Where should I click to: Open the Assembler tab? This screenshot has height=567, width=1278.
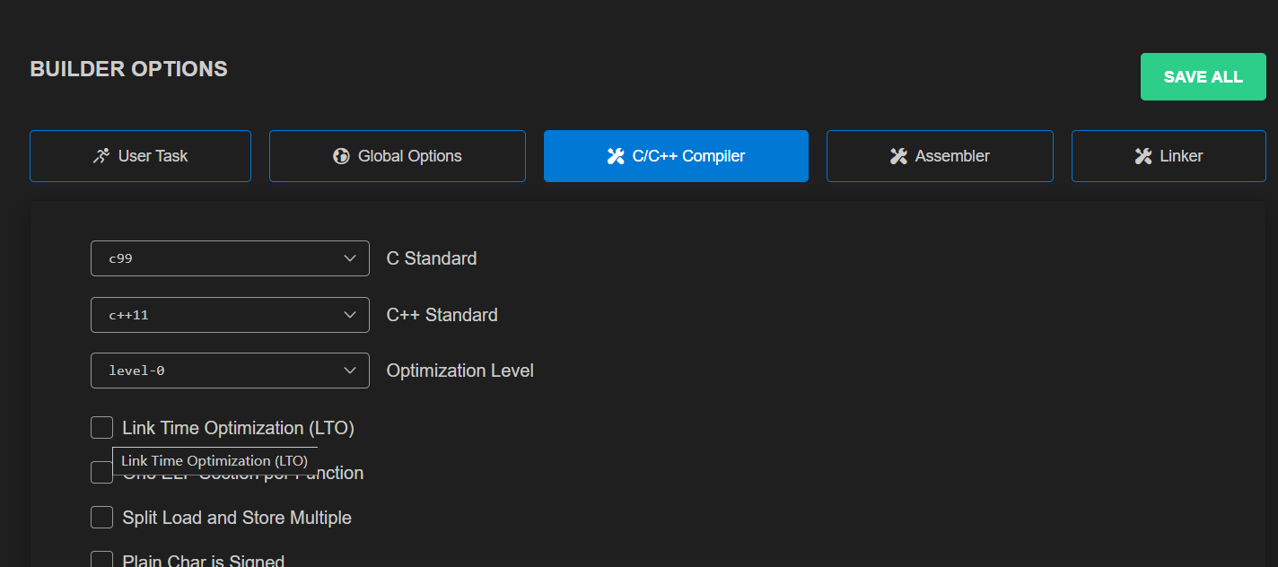click(940, 156)
